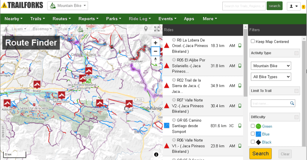Click the Rapitán trailhead marker

pyautogui.click(x=88, y=71)
